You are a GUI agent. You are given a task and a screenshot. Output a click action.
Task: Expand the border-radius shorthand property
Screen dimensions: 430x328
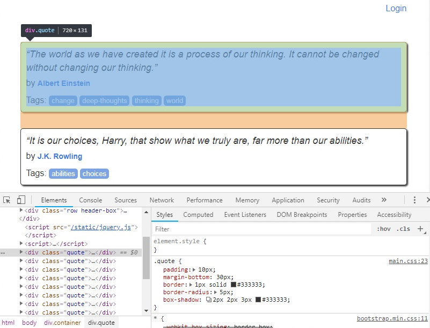point(216,292)
